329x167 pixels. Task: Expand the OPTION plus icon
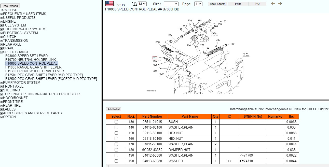(x=2, y=117)
